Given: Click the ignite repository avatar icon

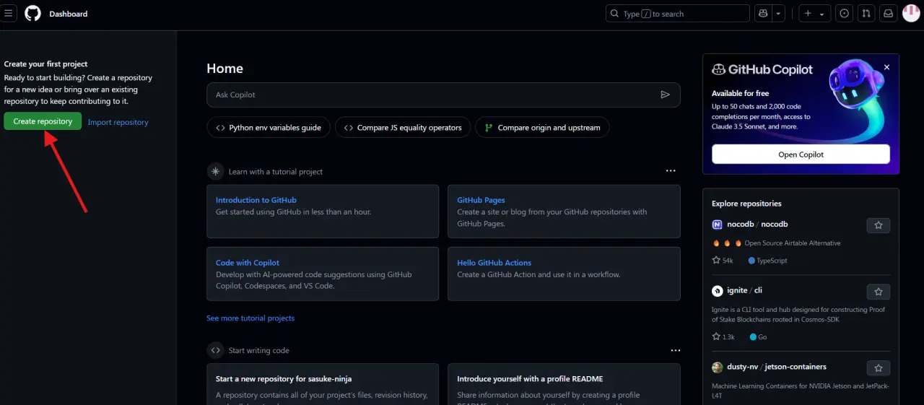Looking at the screenshot, I should 718,291.
